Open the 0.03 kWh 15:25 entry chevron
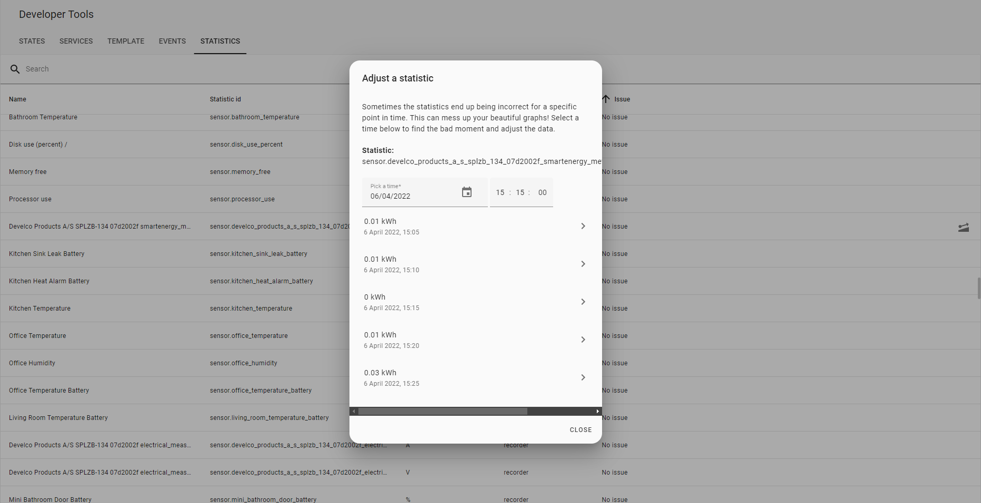 583,377
